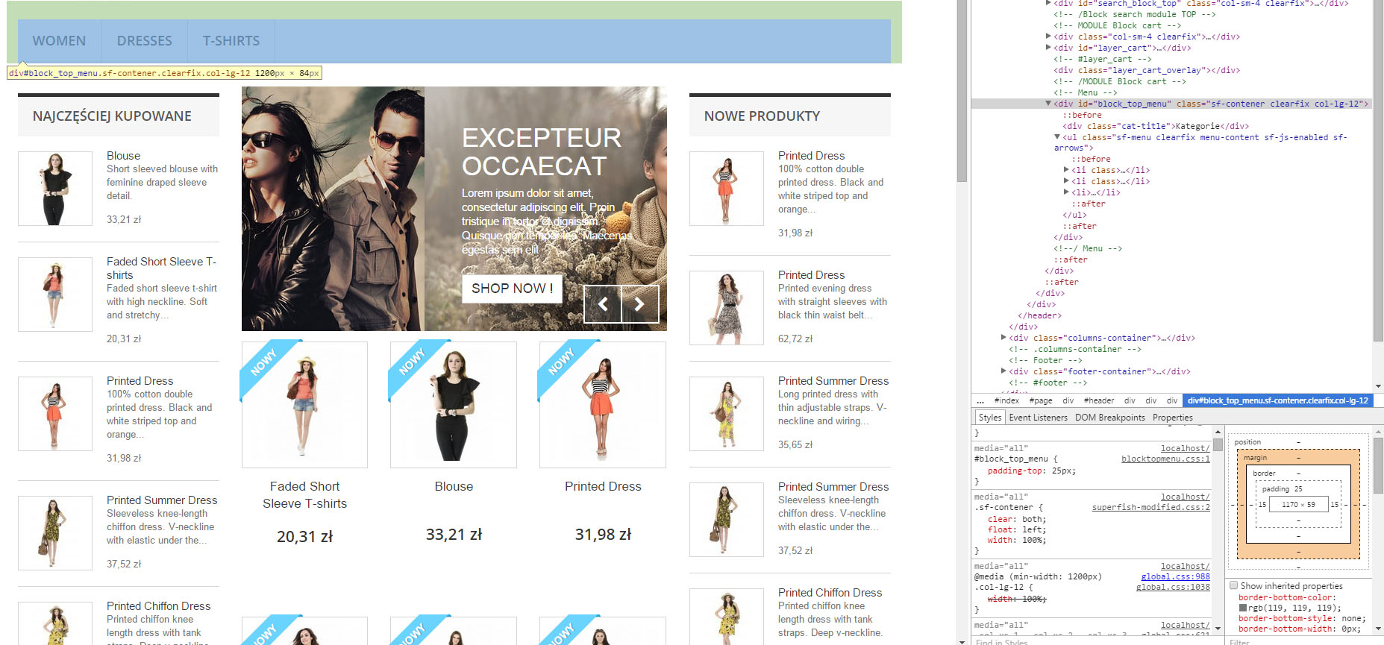The height and width of the screenshot is (645, 1384).
Task: Click the float: left declaration
Action: tap(1017, 529)
